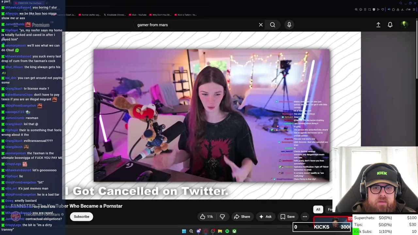Open the 'Kick is Twitch - Yo...' bookmark
The width and height of the screenshot is (418, 235).
[185, 15]
